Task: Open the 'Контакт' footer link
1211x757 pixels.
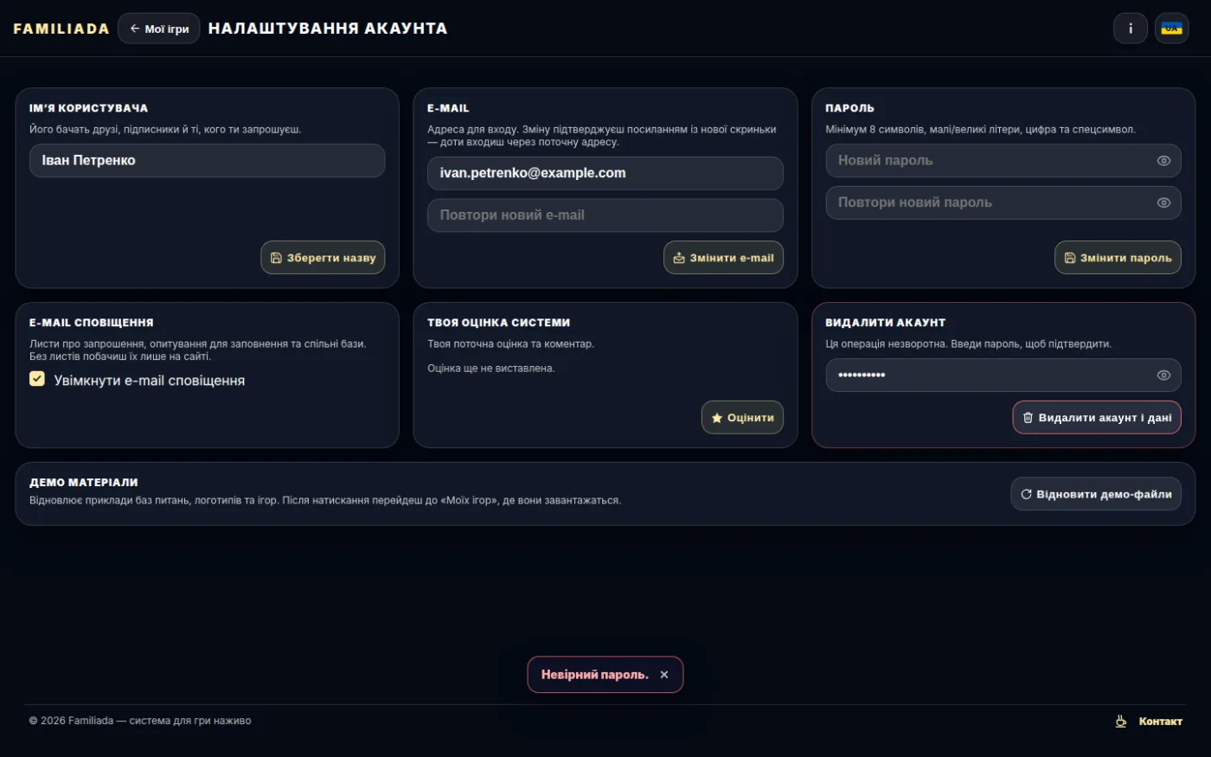Action: pyautogui.click(x=1160, y=722)
